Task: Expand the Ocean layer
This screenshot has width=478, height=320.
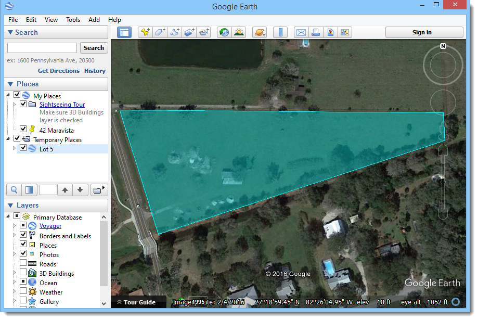Action: point(15,281)
